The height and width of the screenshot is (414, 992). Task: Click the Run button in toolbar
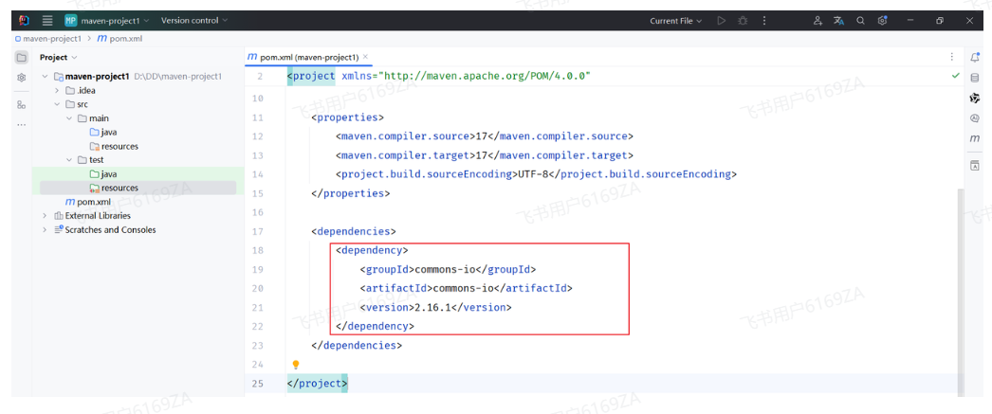pos(721,21)
